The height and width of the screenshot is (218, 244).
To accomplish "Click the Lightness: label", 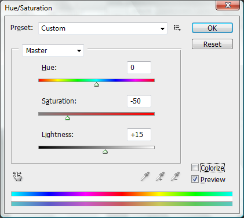I will [57, 135].
